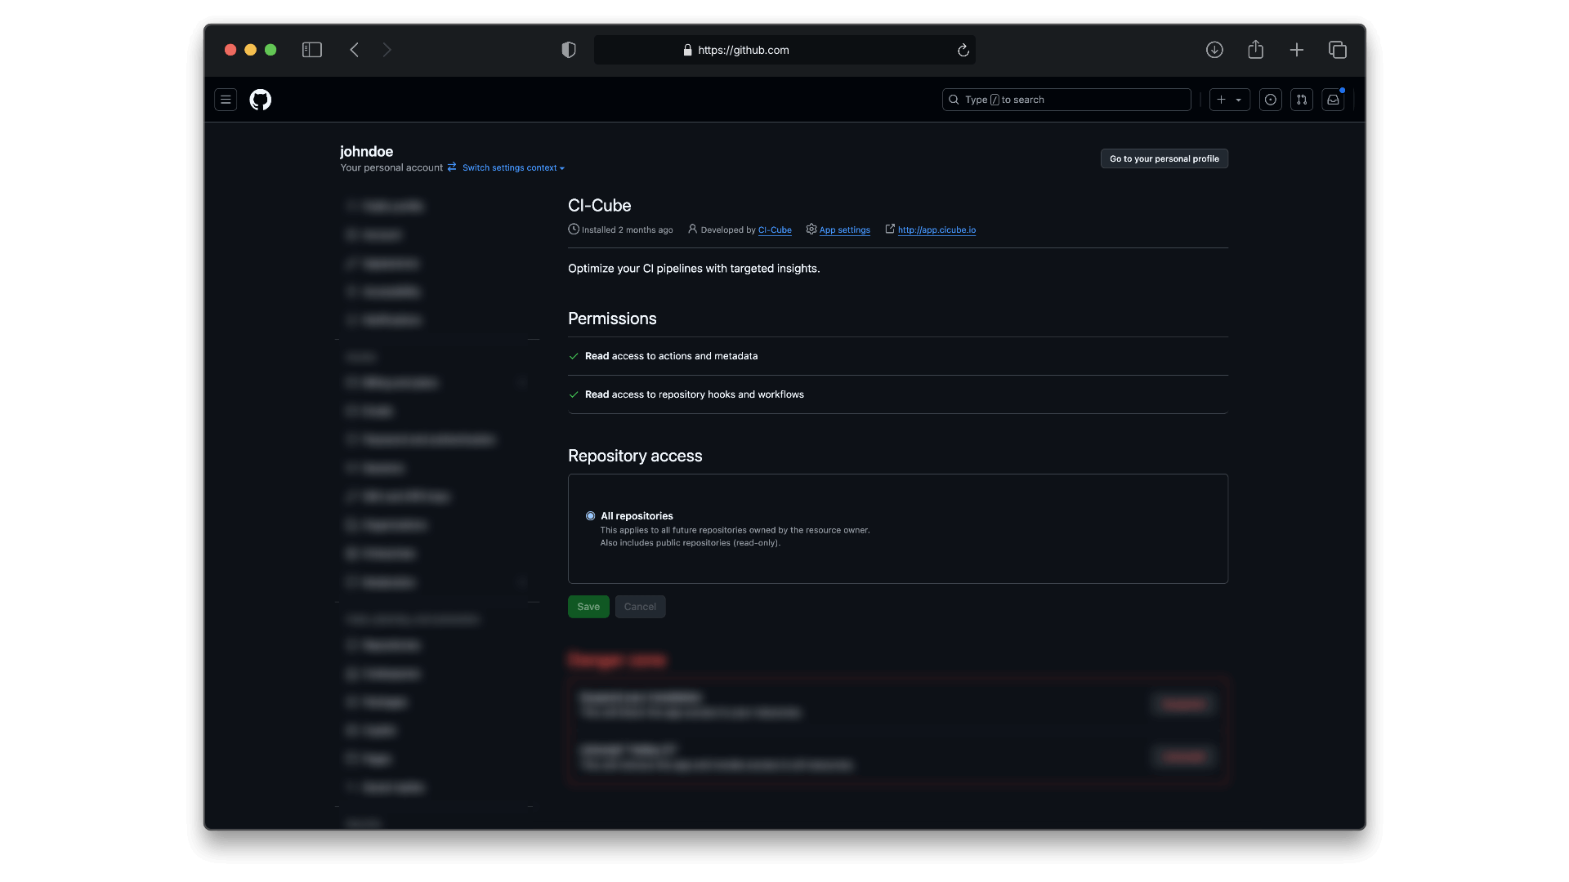Select the All repositories radio button

pyautogui.click(x=590, y=516)
